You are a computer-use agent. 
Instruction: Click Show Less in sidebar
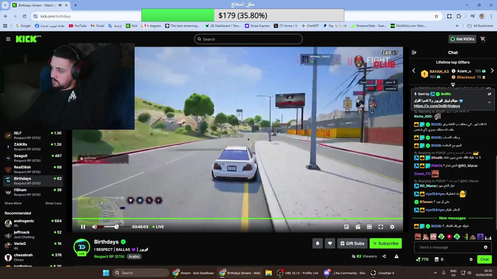click(53, 203)
